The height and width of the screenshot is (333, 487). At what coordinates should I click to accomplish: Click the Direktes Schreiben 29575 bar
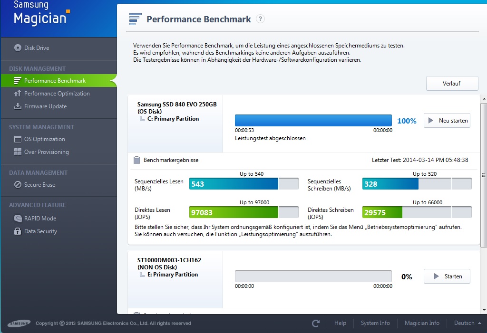pyautogui.click(x=417, y=212)
